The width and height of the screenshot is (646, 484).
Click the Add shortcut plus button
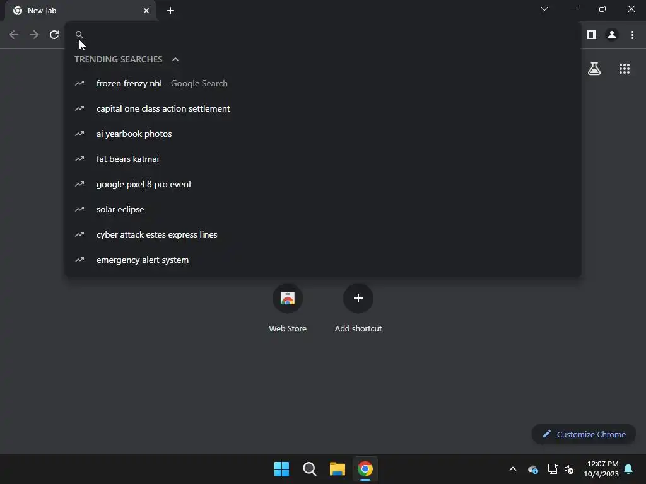358,298
